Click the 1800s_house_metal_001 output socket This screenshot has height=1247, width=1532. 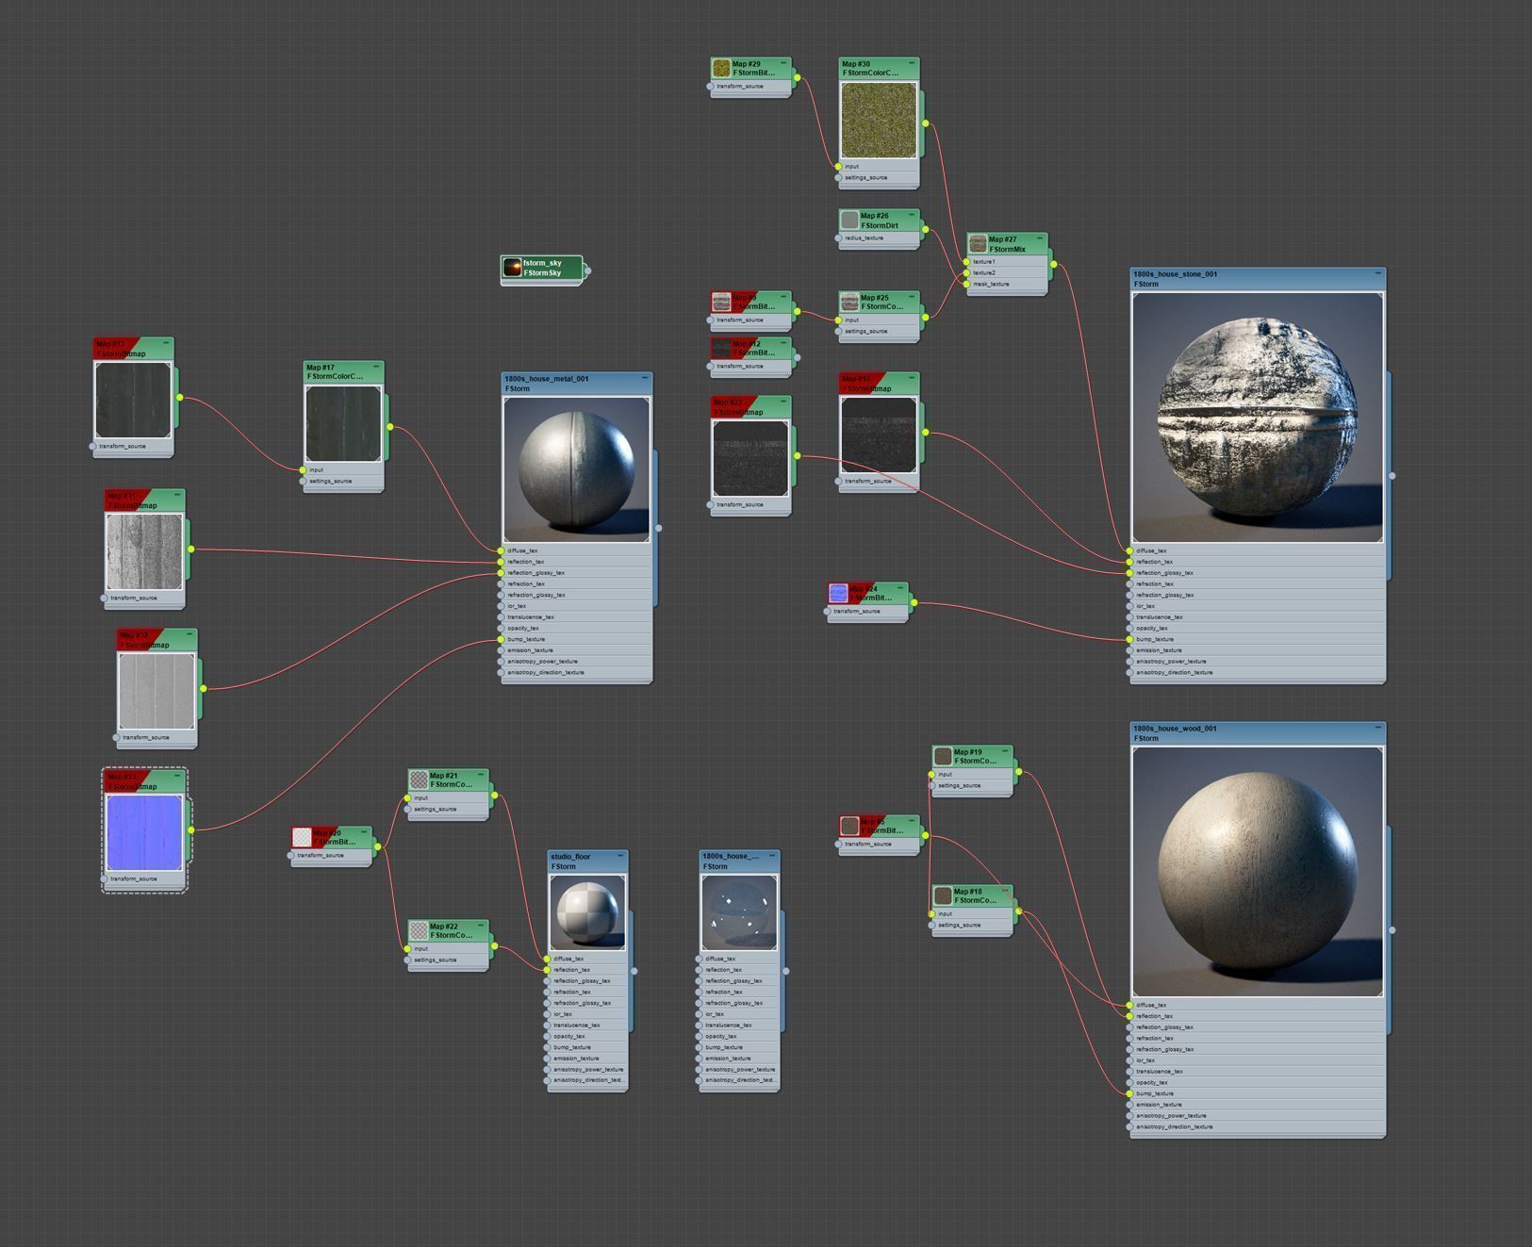point(658,528)
